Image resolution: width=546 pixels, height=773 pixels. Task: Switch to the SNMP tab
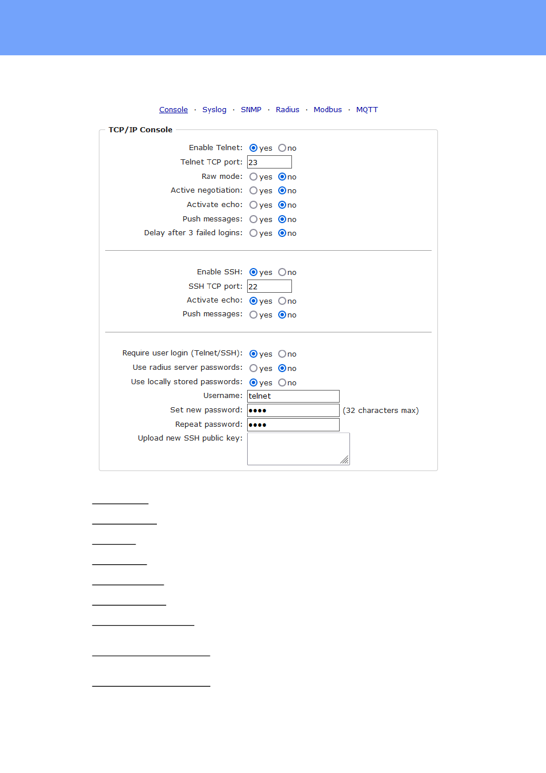pyautogui.click(x=251, y=109)
